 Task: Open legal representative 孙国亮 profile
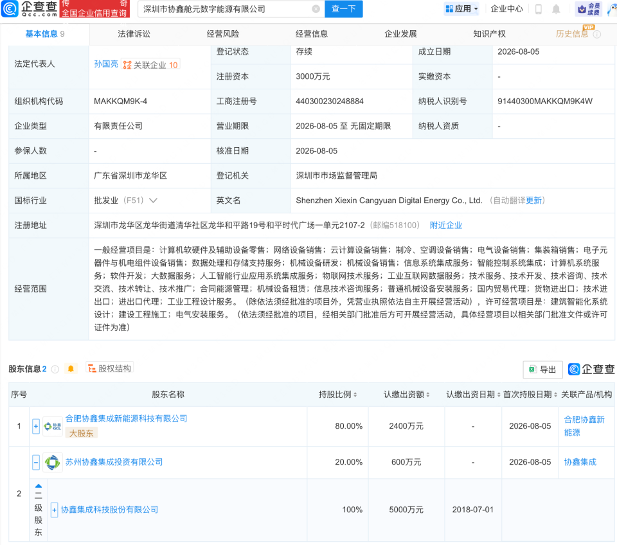pos(106,64)
